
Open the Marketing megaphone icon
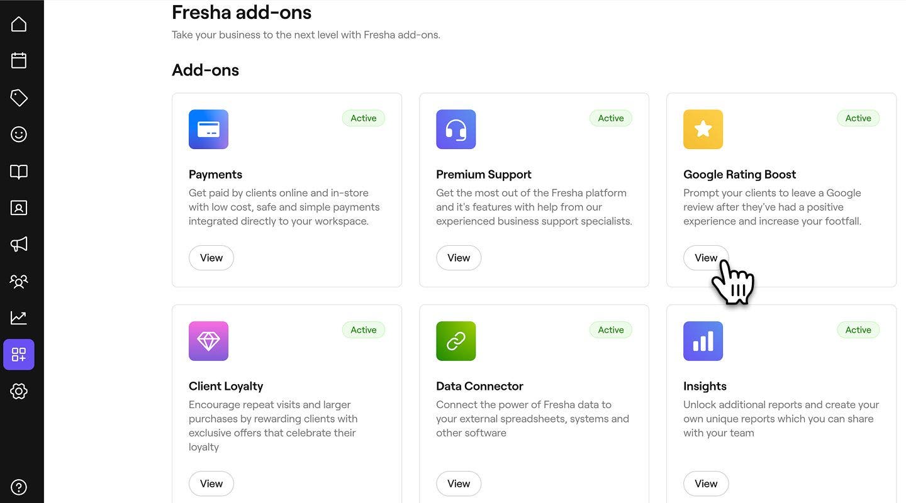click(x=19, y=244)
